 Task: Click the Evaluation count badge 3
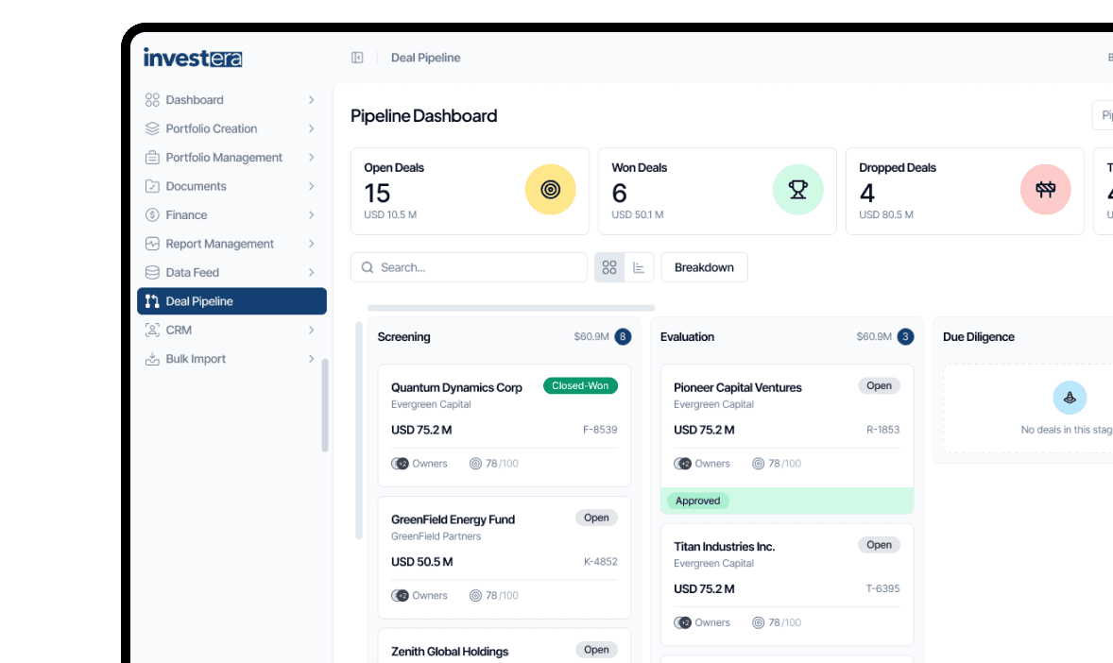pos(905,336)
